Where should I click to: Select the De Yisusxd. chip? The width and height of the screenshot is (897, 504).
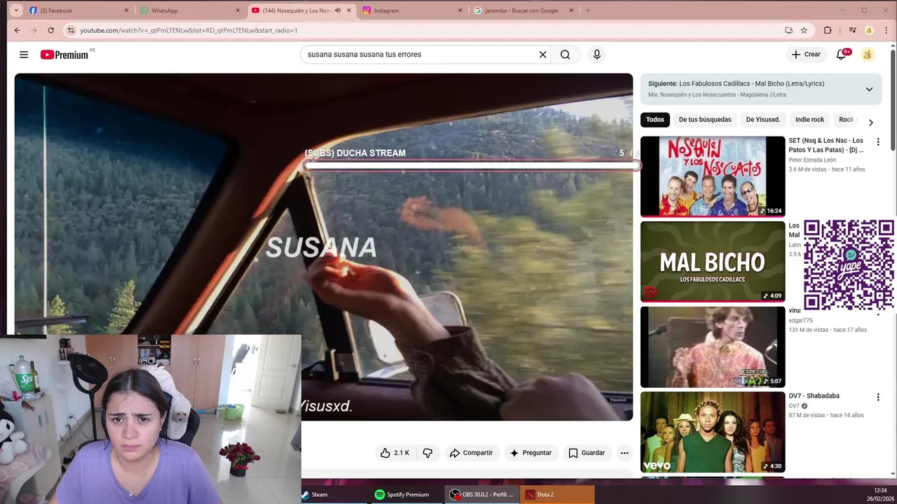point(763,120)
